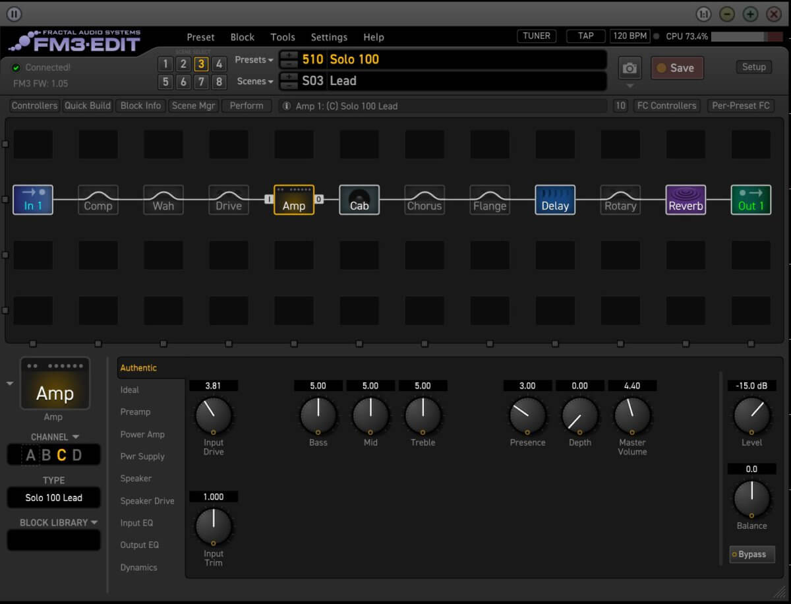Open the BLOCK LIBRARY dropdown
Screen dimensions: 791x604
(x=59, y=522)
